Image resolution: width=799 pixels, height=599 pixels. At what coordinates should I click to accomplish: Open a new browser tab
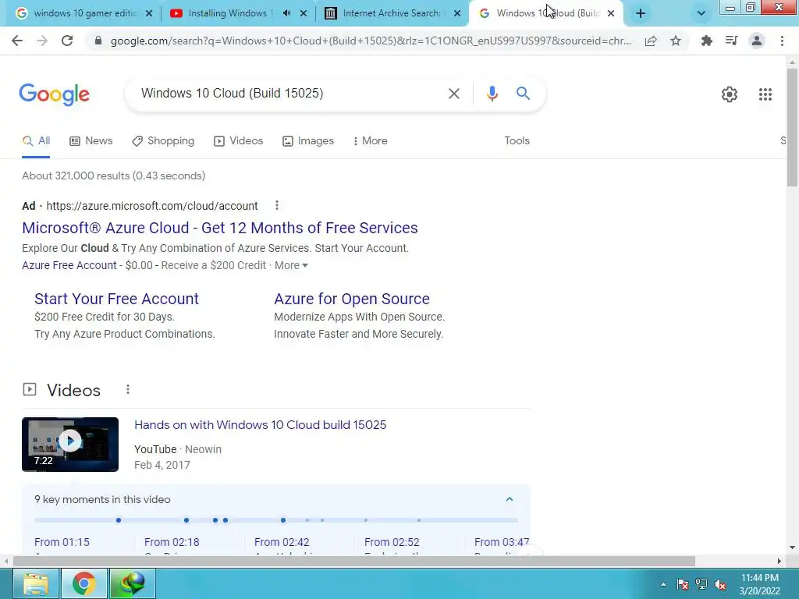click(641, 14)
